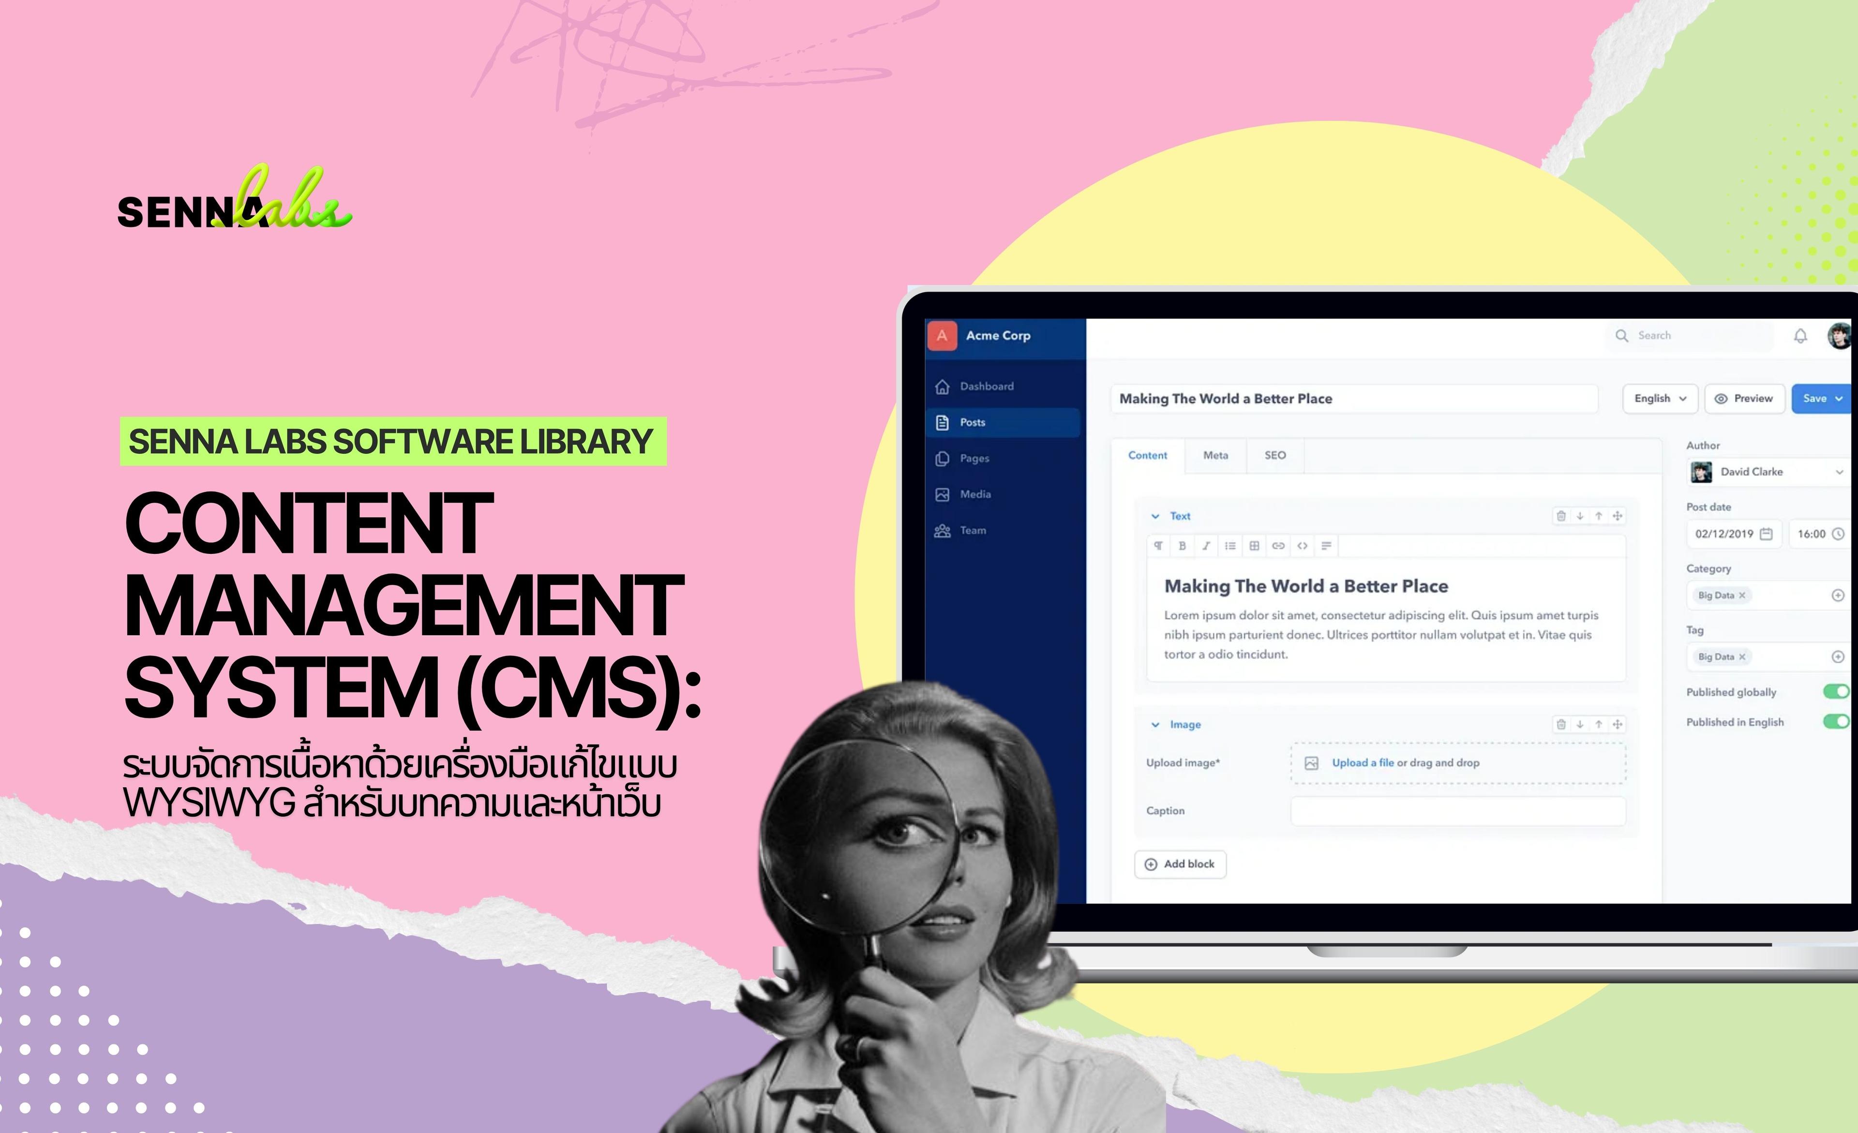1858x1133 pixels.
Task: Click the Upload a file link
Action: 1363,763
